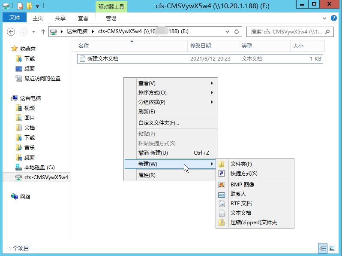Create a new 压缩(zipped)文件夹
The height and width of the screenshot is (256, 342).
(255, 222)
